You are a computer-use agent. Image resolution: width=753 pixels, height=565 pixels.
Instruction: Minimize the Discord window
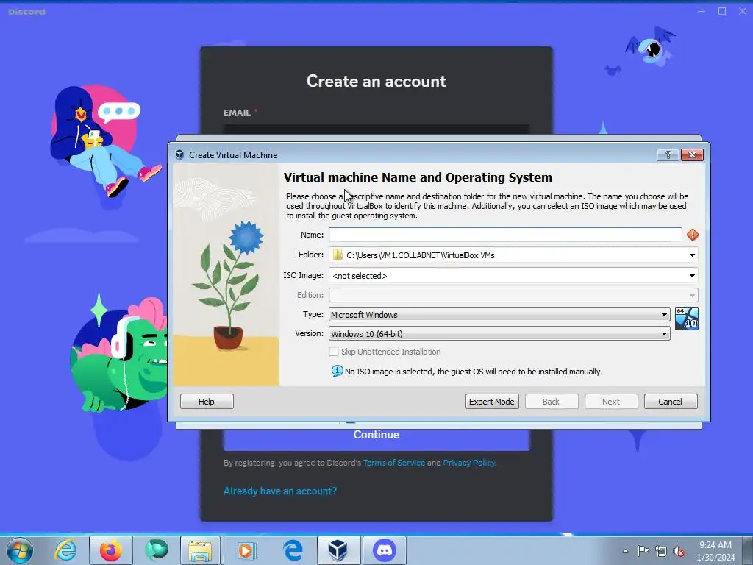pos(702,11)
